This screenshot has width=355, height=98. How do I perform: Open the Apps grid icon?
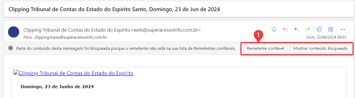coord(330,29)
